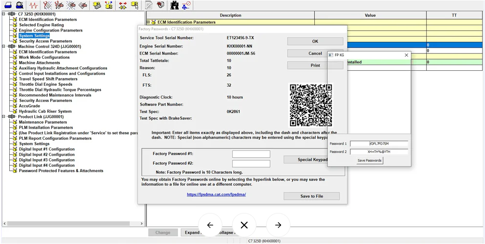
Task: Open the fpsdma.cat.com hyperlink
Action: pyautogui.click(x=216, y=195)
